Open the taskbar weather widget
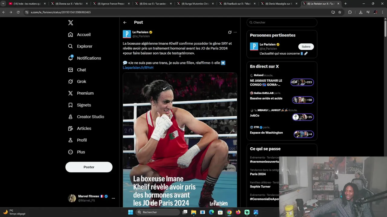387x217 pixels. coord(14,212)
